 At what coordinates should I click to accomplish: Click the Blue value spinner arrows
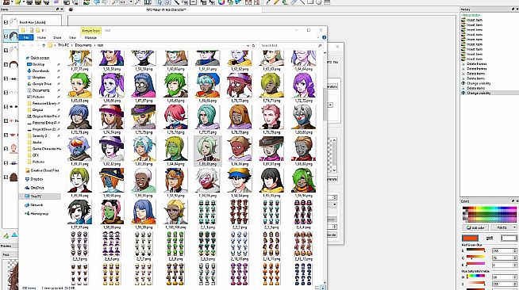[515, 265]
